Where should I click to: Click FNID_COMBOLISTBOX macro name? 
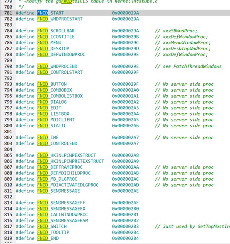tap(60, 96)
